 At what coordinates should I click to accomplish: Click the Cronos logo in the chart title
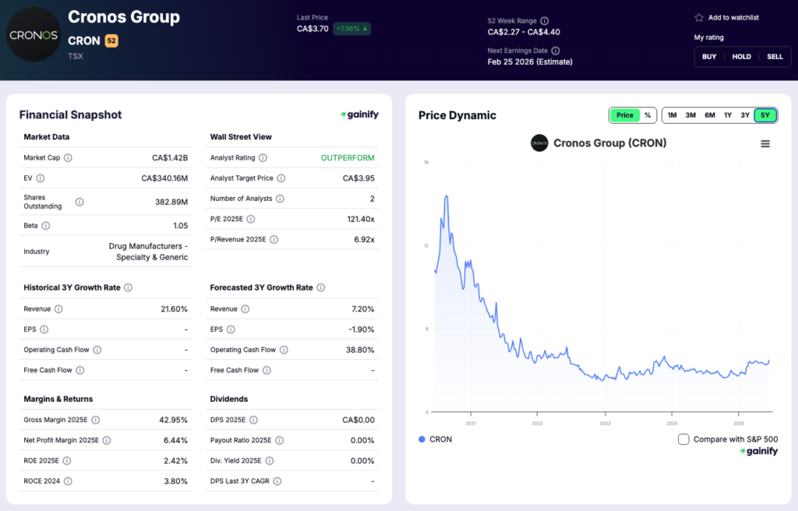(539, 143)
